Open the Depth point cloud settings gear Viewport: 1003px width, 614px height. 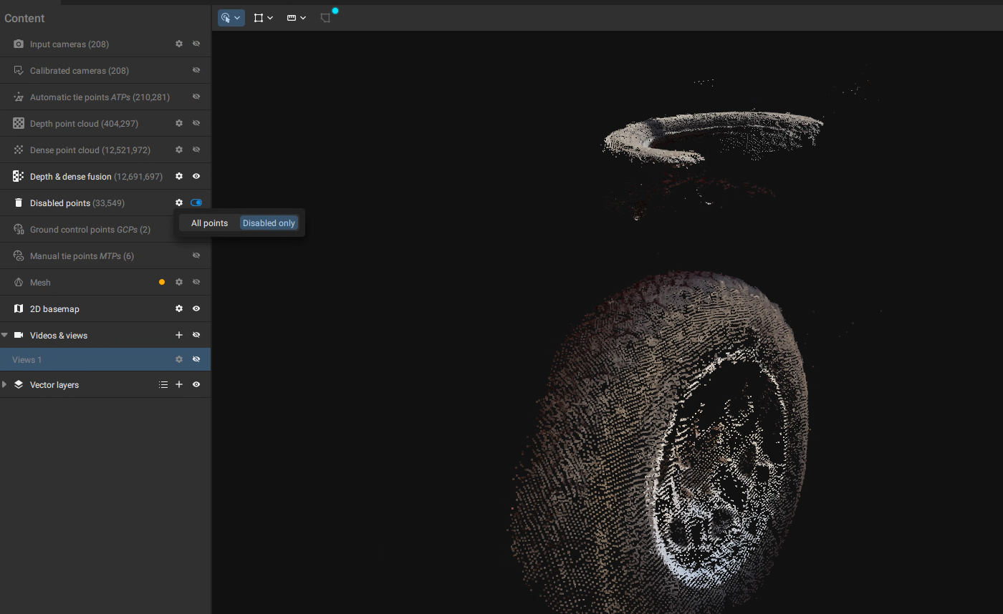(178, 123)
